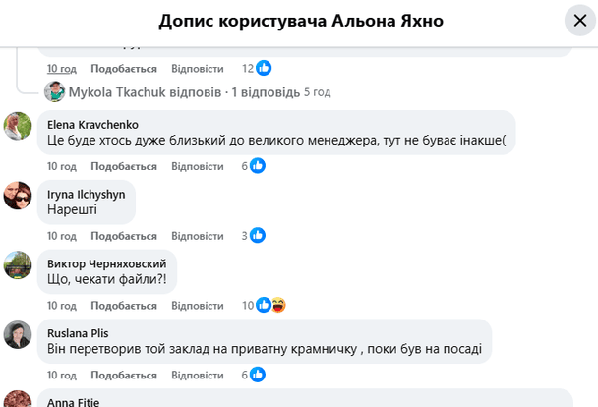Screen dimensions: 598x407
Task: Click like reaction icon on Iryna Ilchyshyn's comment
Action: 258,235
